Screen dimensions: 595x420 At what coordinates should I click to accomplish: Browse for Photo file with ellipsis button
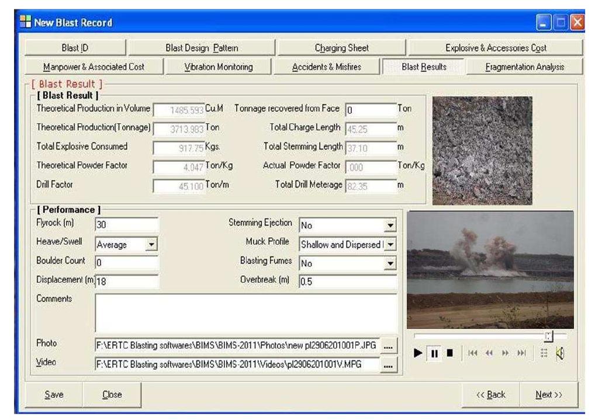[x=388, y=346]
